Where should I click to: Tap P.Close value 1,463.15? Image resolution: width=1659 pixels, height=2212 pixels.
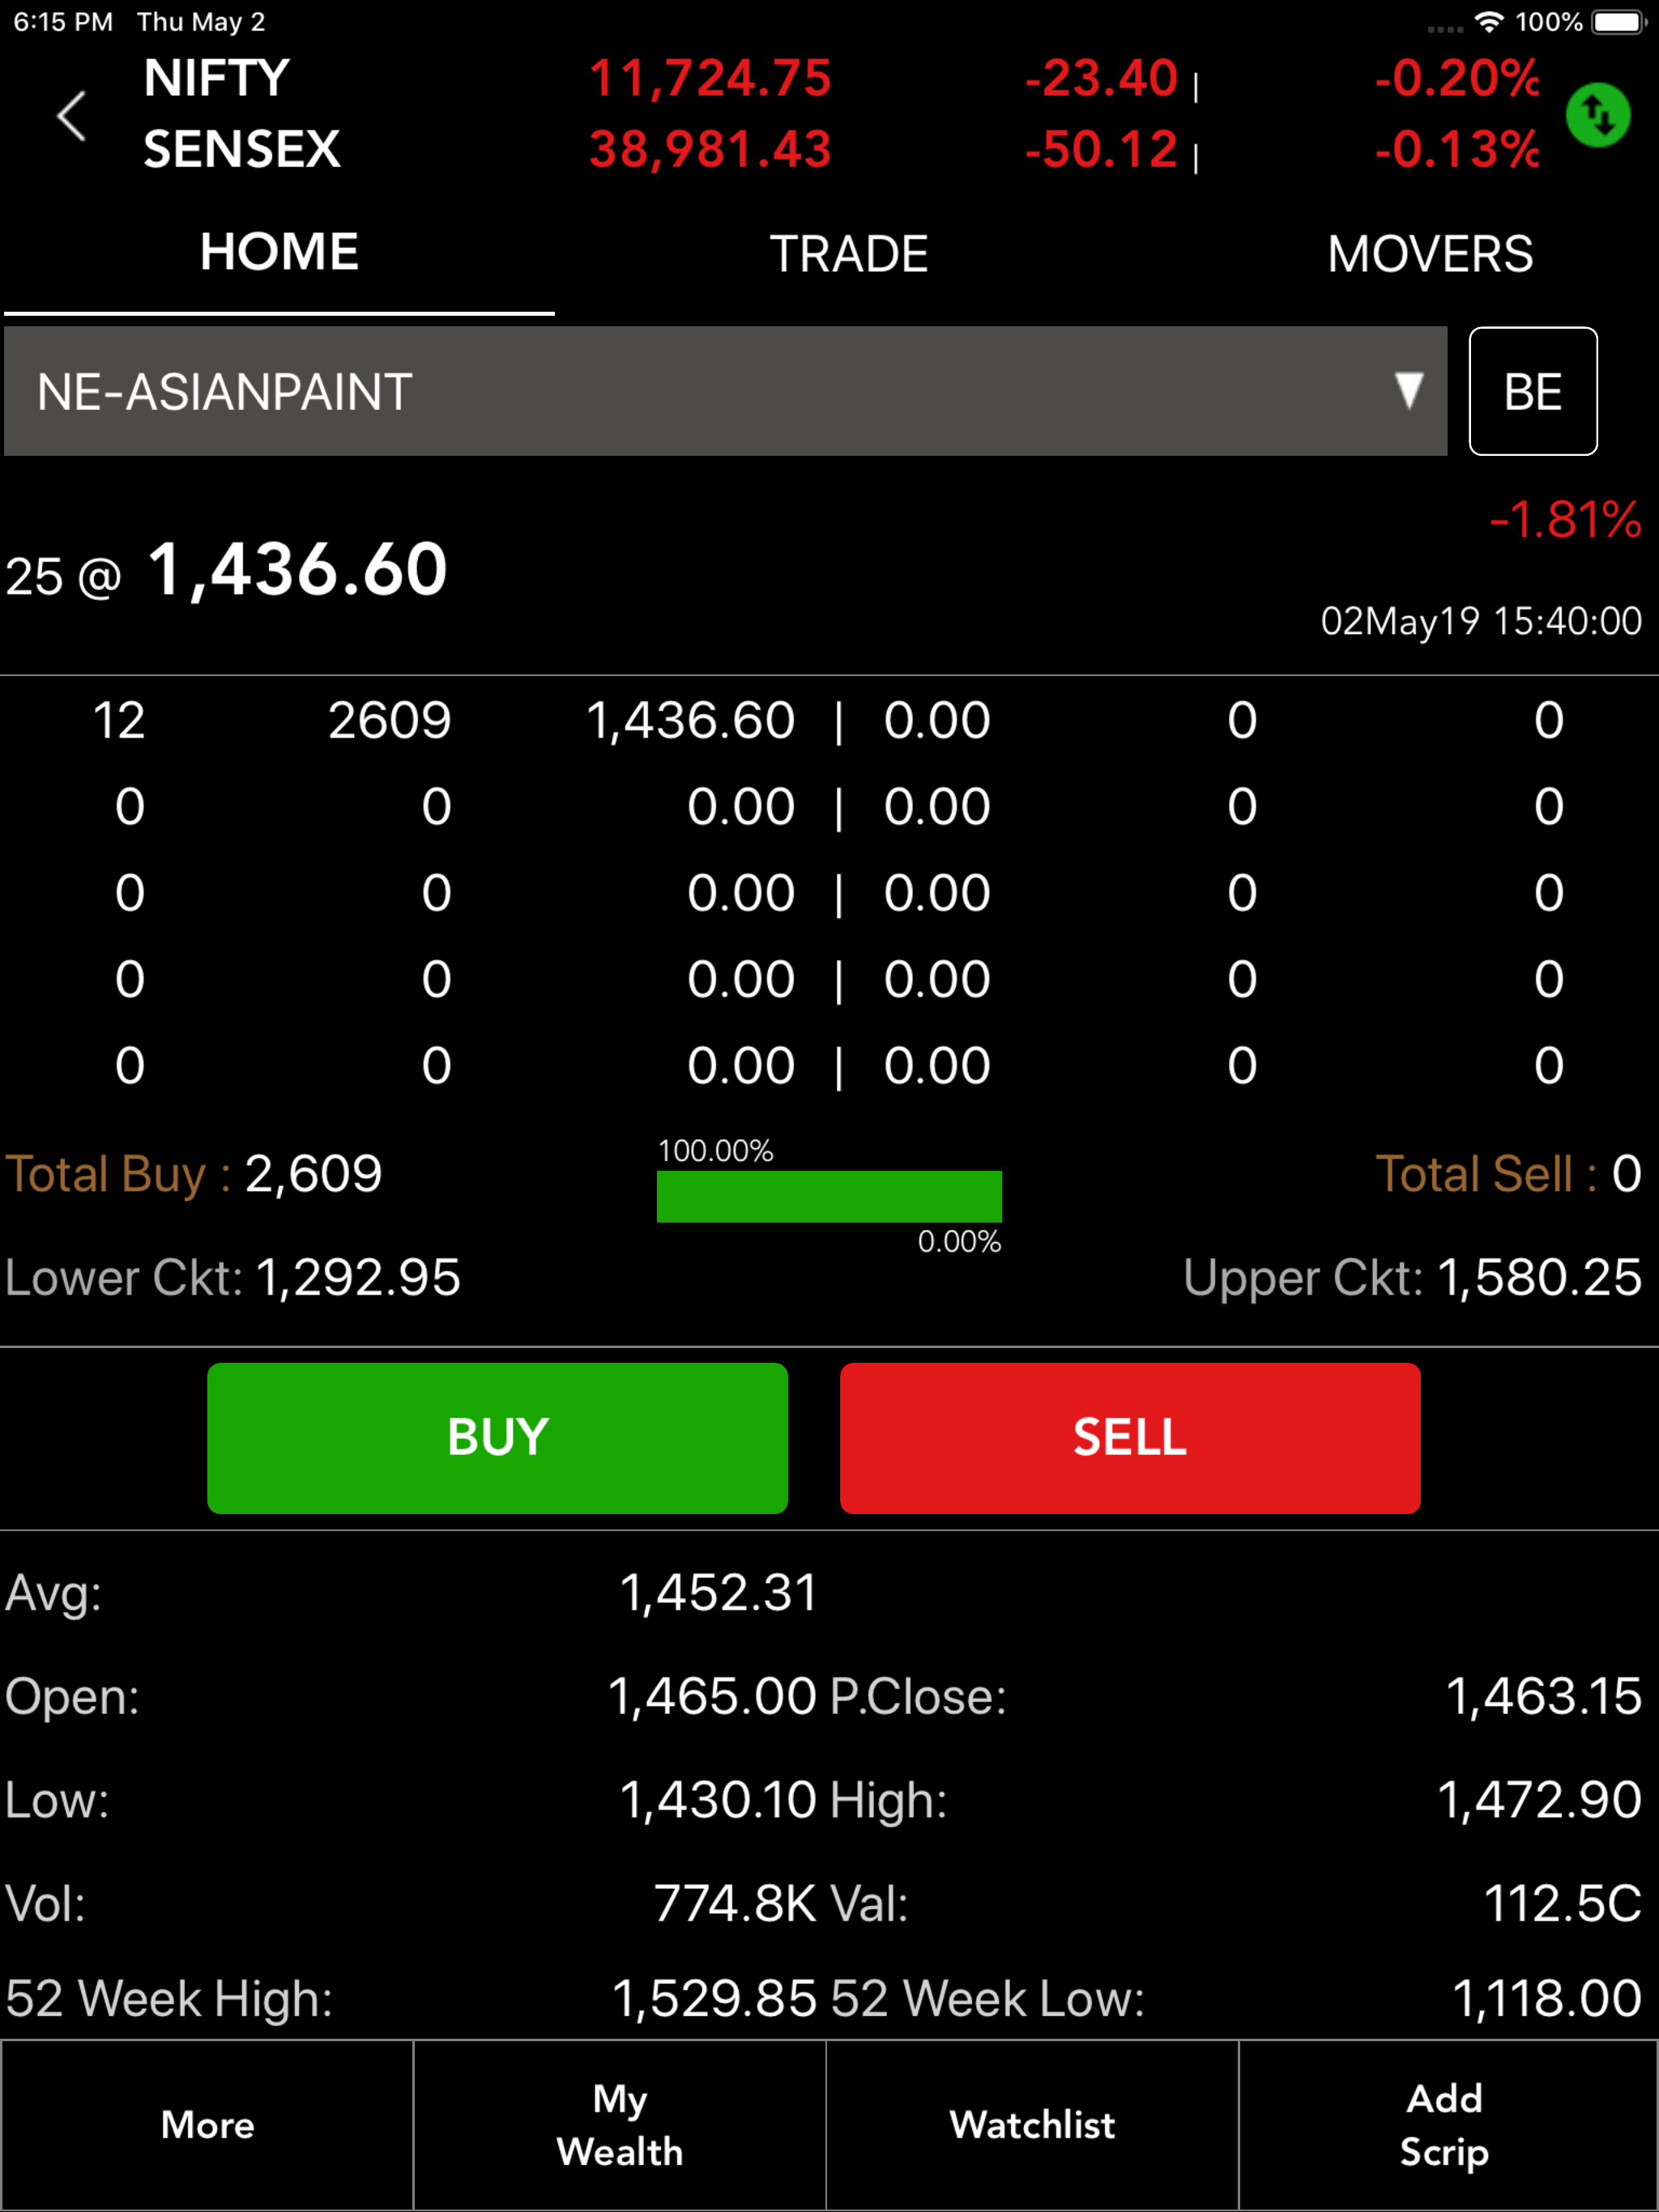(x=1543, y=1697)
